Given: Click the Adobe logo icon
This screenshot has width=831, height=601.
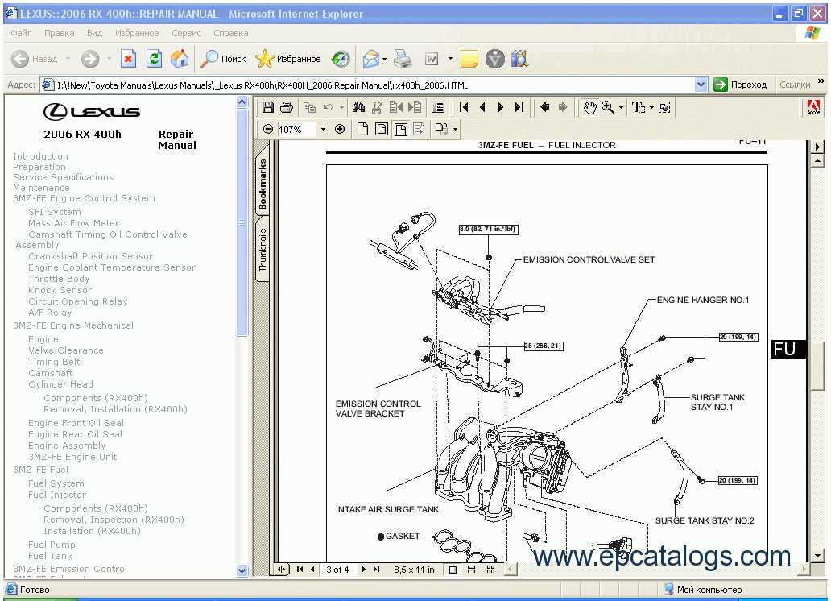Looking at the screenshot, I should (x=813, y=108).
